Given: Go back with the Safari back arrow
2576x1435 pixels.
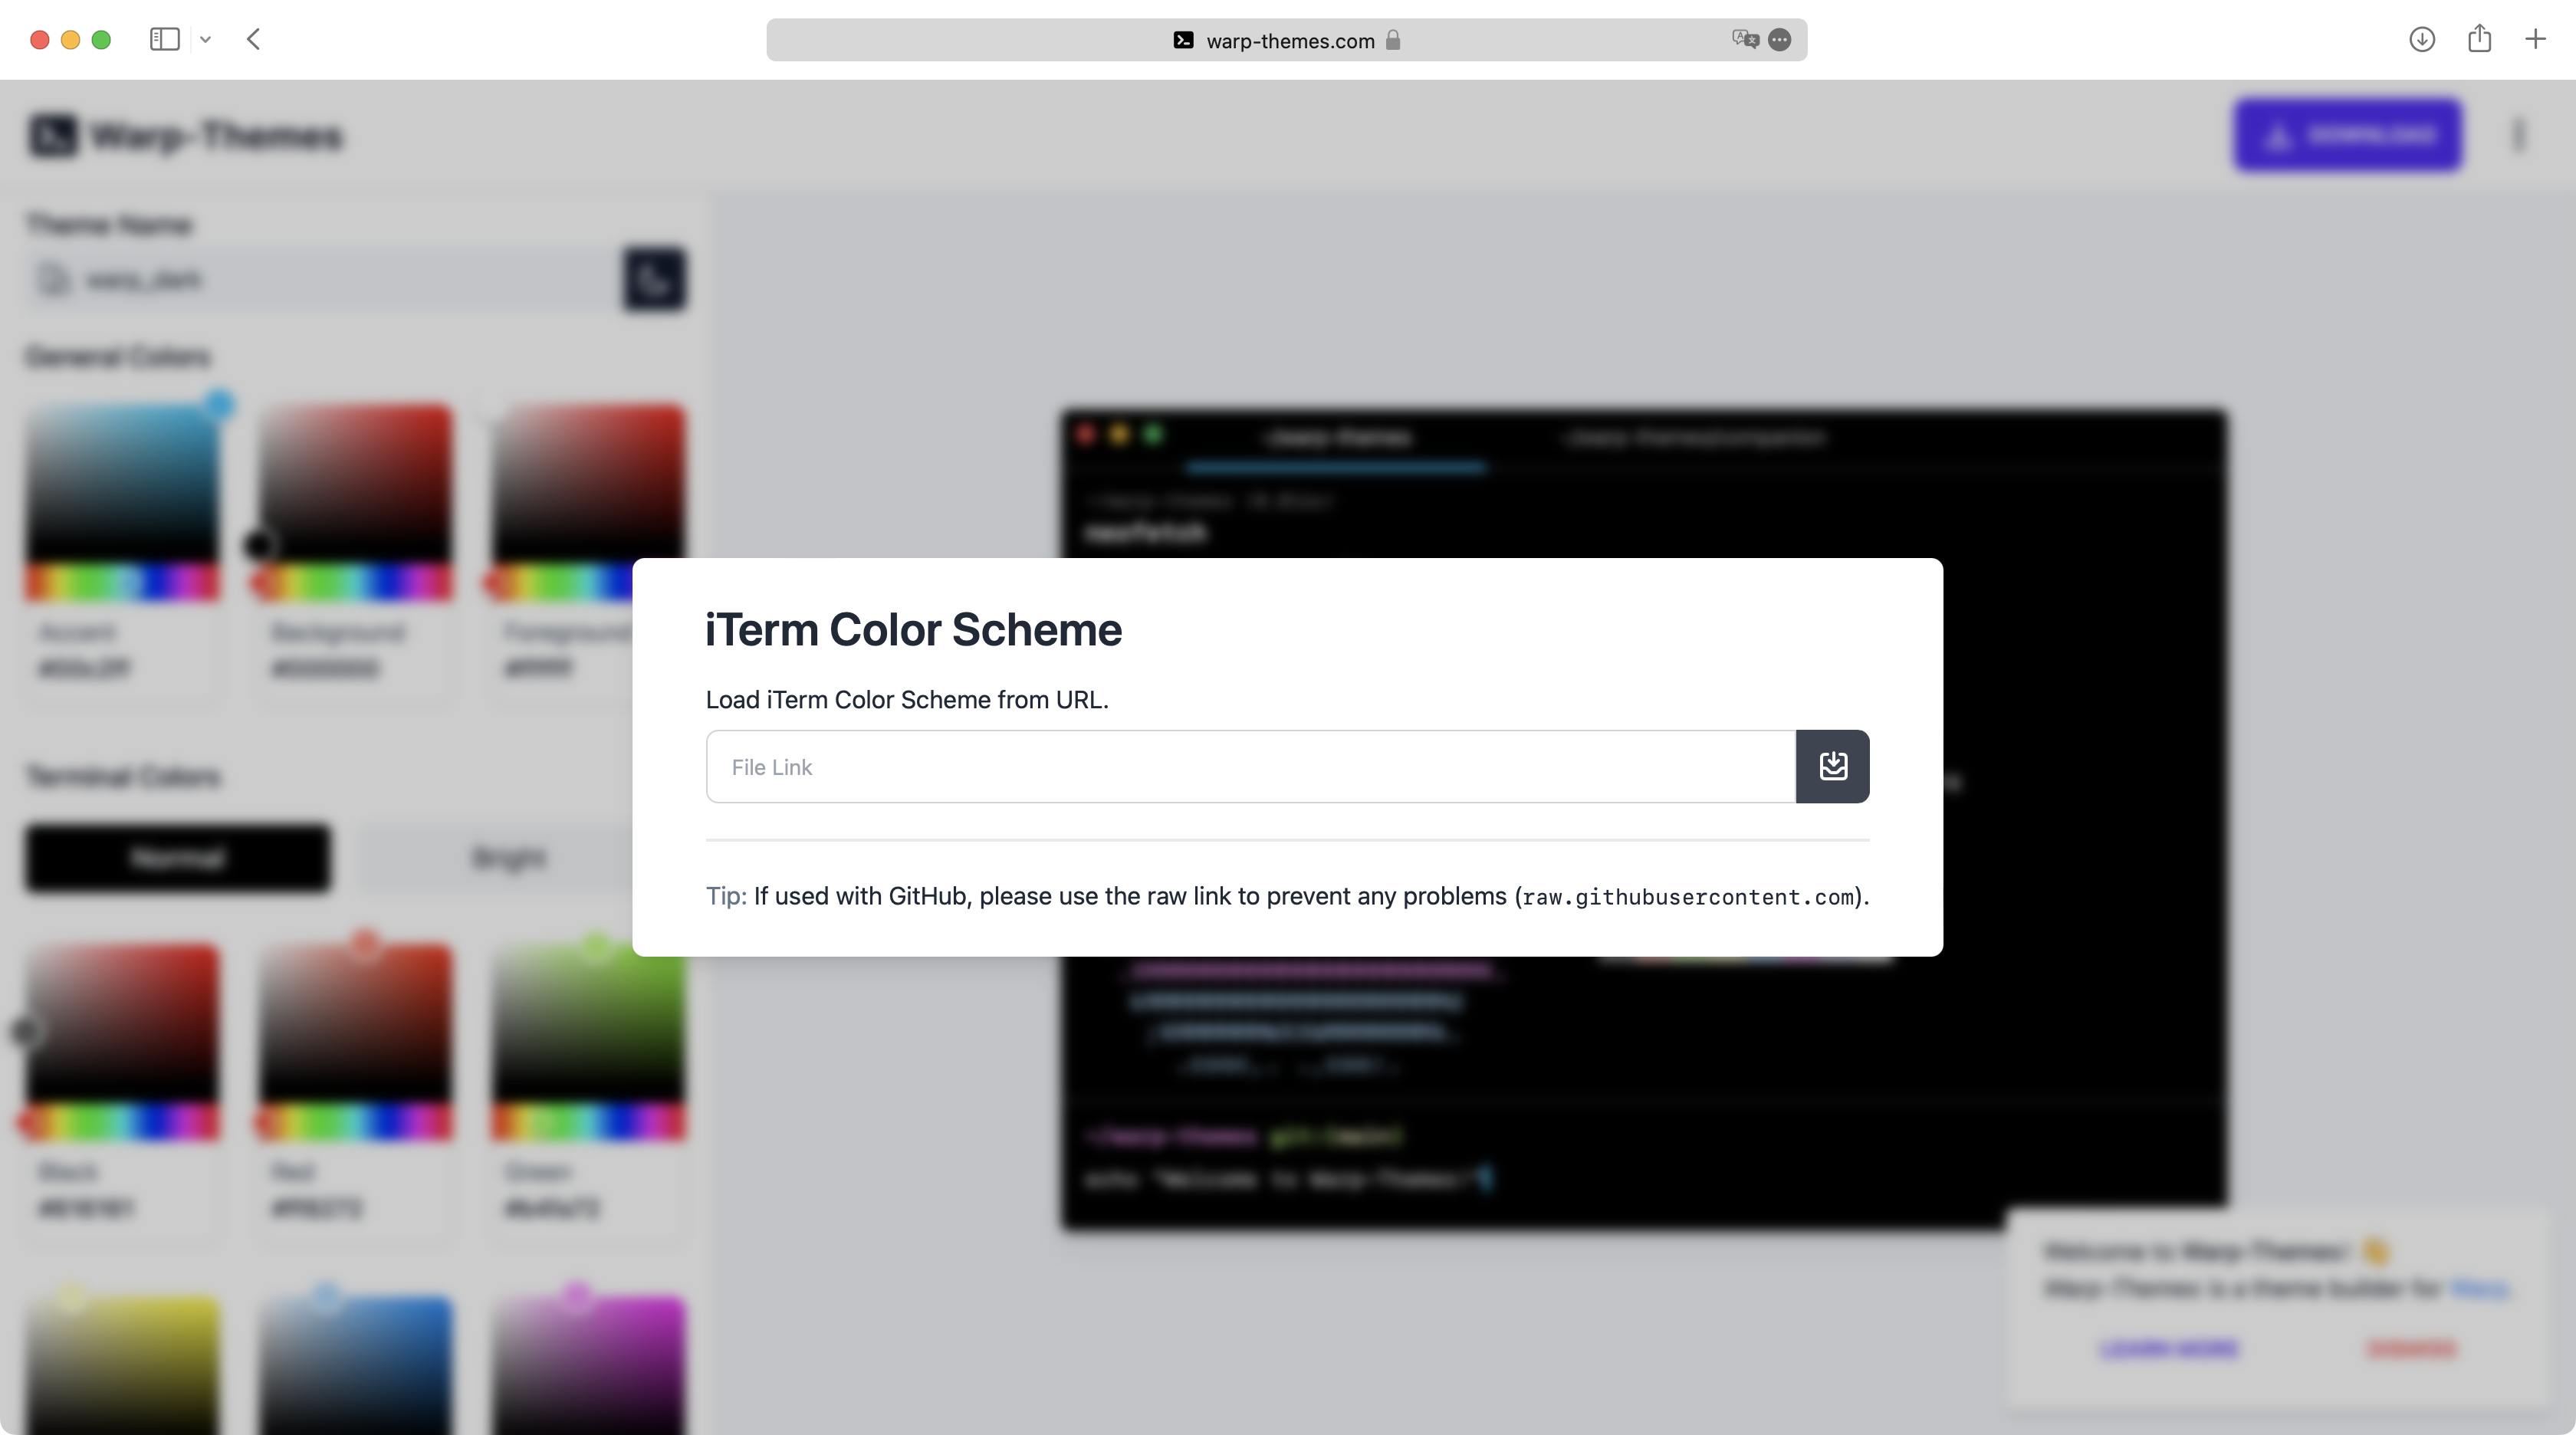Looking at the screenshot, I should click(x=253, y=39).
